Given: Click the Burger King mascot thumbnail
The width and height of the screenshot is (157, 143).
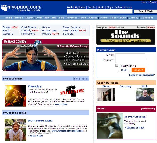Looking at the screenshot, I should click(15, 130).
